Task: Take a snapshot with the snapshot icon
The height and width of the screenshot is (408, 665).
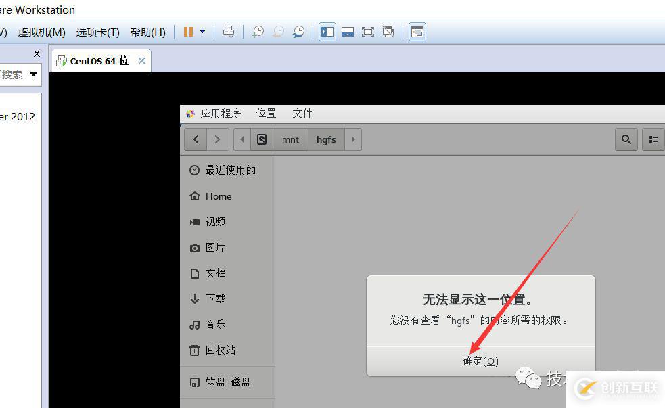Action: coord(258,32)
